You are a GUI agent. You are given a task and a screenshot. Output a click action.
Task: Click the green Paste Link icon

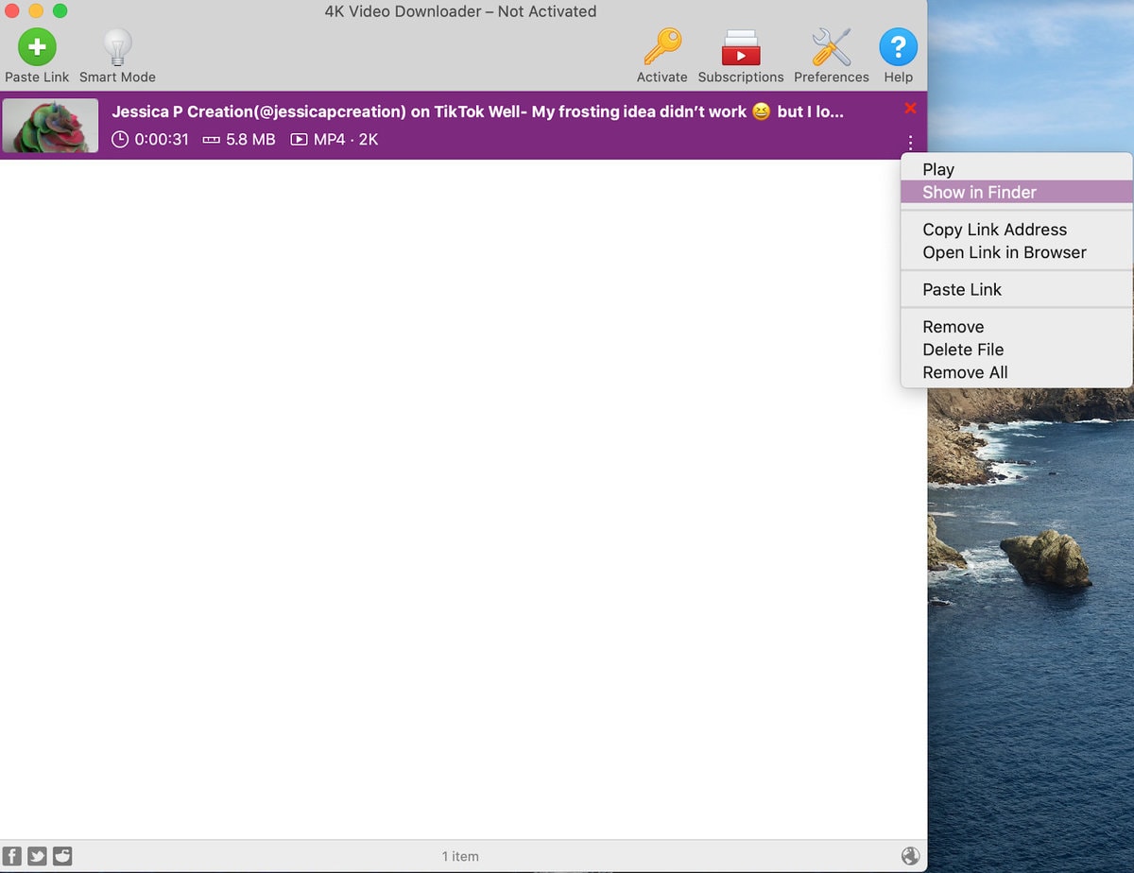37,47
